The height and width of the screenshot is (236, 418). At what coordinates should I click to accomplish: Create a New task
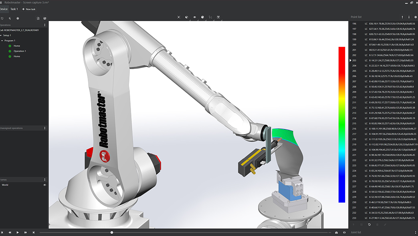point(29,9)
